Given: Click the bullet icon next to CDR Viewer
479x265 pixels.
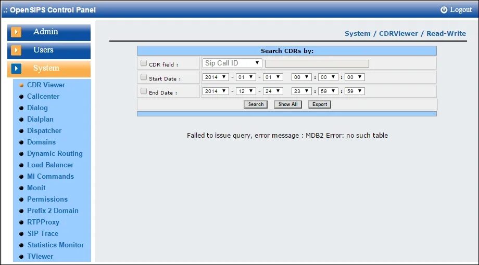Looking at the screenshot, I should (x=21, y=85).
